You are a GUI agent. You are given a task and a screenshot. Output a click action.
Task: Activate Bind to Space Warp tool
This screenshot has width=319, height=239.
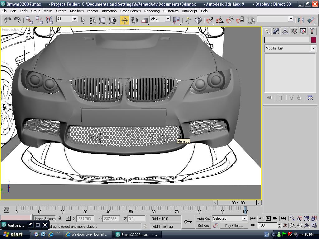tap(49, 20)
